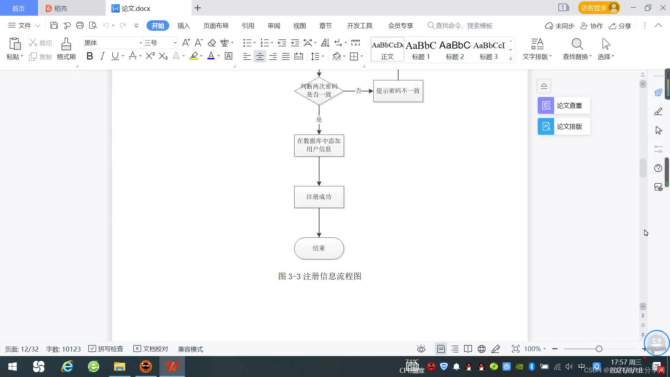
Task: Click the 论文查重 button
Action: [564, 105]
